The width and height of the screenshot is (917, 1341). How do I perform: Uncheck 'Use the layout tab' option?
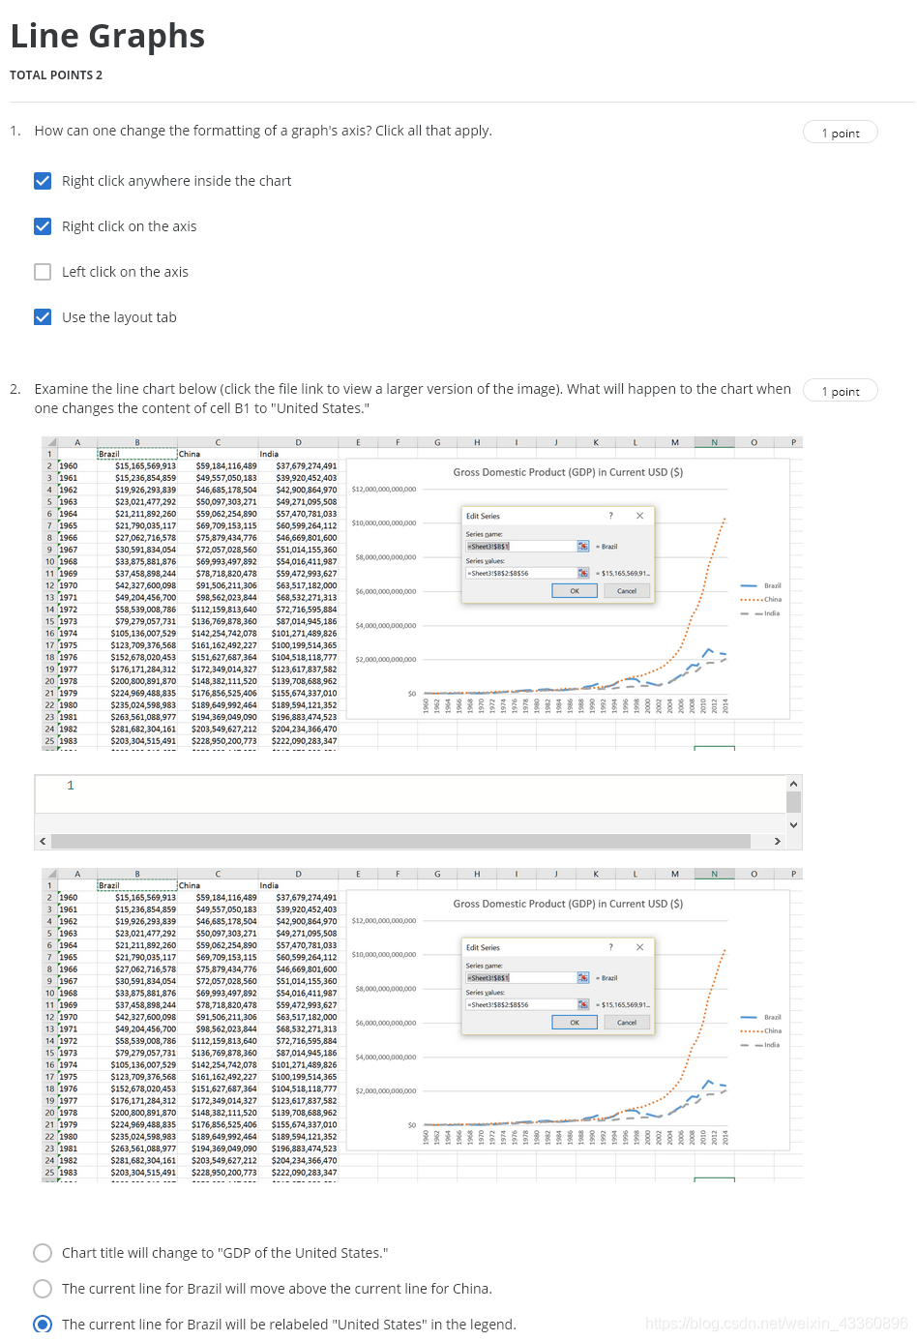[43, 317]
